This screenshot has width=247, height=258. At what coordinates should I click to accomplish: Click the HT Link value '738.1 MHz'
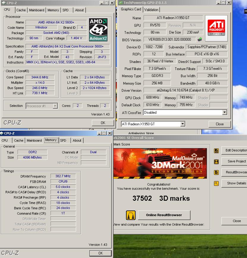coord(40,93)
